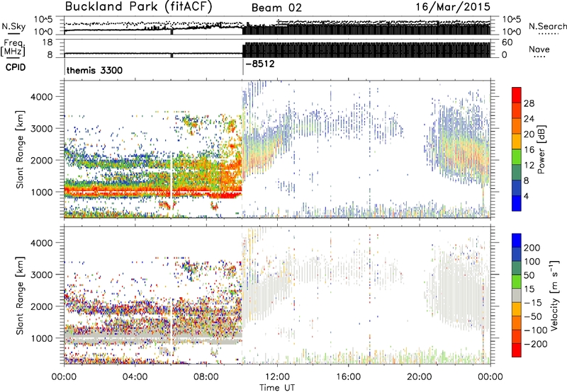The height and width of the screenshot is (392, 567).
Task: Click the 'N.Search' legend label
Action: [x=547, y=26]
